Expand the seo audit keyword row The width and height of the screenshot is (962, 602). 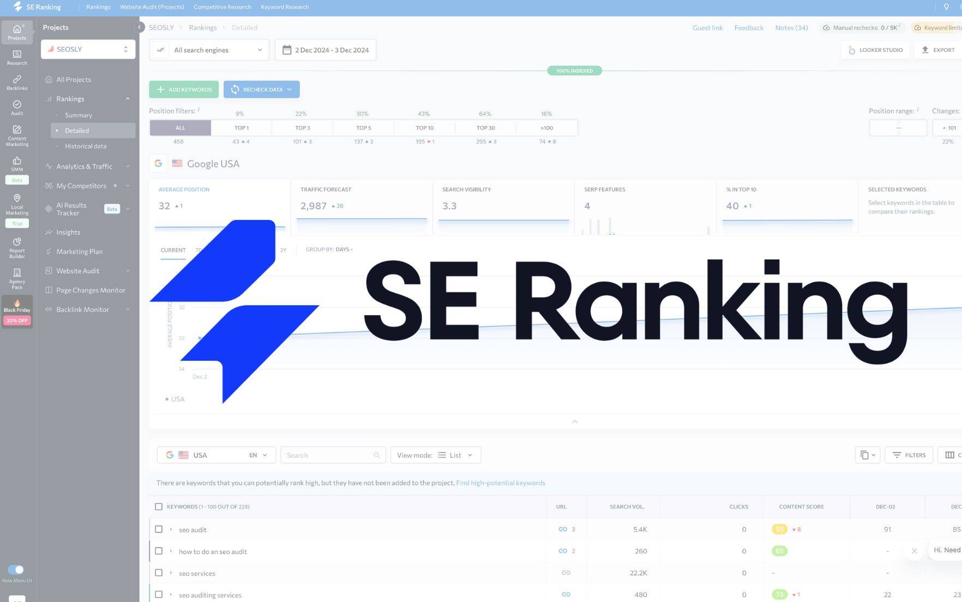(x=171, y=529)
